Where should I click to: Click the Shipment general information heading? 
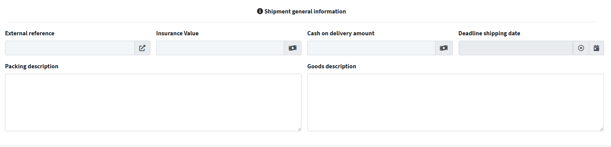(x=305, y=12)
